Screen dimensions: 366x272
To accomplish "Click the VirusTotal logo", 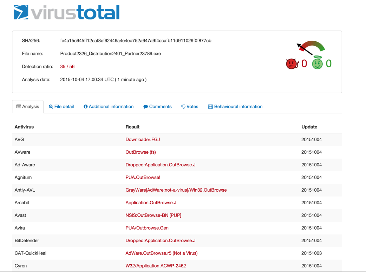I will (66, 12).
